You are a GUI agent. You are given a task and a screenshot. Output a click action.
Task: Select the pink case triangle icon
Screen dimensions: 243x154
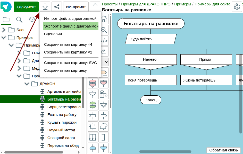(104, 83)
